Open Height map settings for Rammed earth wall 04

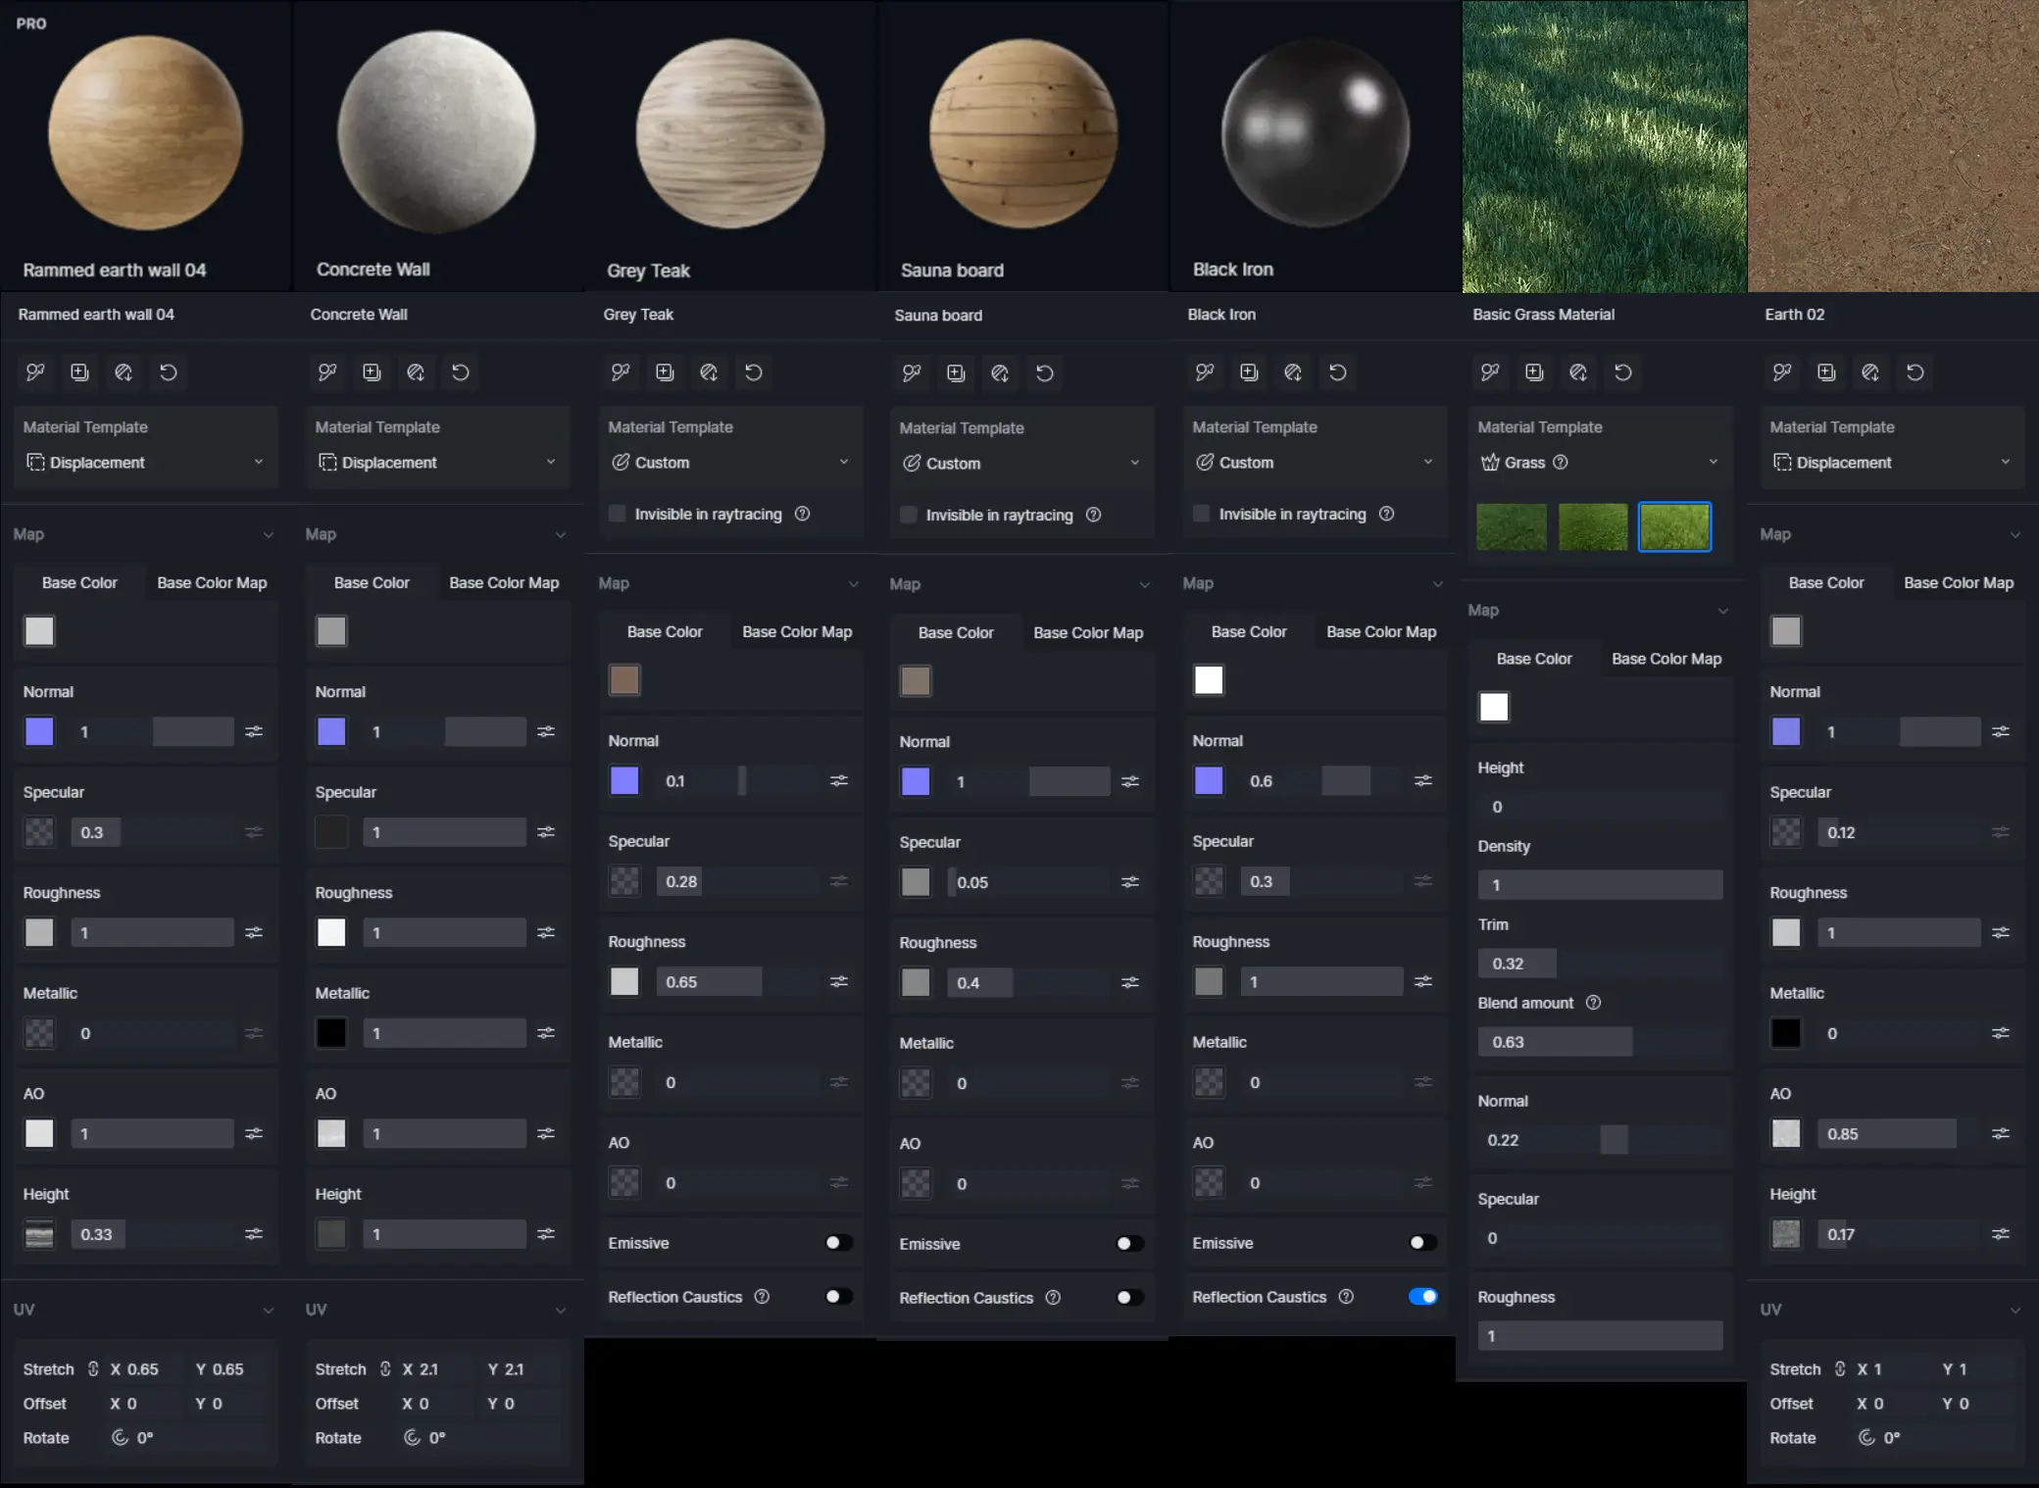click(254, 1234)
